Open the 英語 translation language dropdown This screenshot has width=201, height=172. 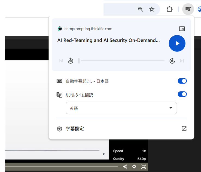121,108
